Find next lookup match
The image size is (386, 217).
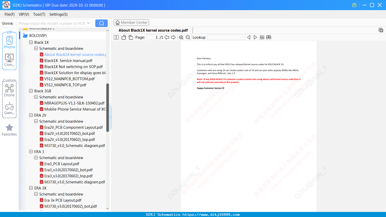pos(255,37)
